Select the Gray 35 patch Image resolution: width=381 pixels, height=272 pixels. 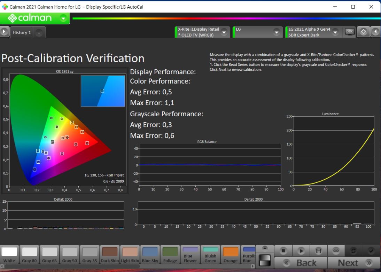point(90,255)
